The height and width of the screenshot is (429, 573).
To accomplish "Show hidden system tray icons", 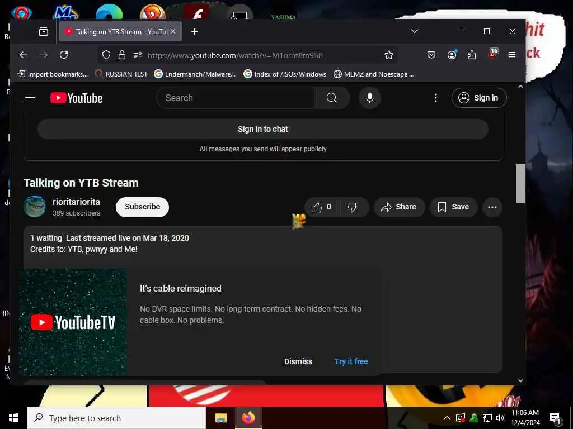I will [x=447, y=418].
